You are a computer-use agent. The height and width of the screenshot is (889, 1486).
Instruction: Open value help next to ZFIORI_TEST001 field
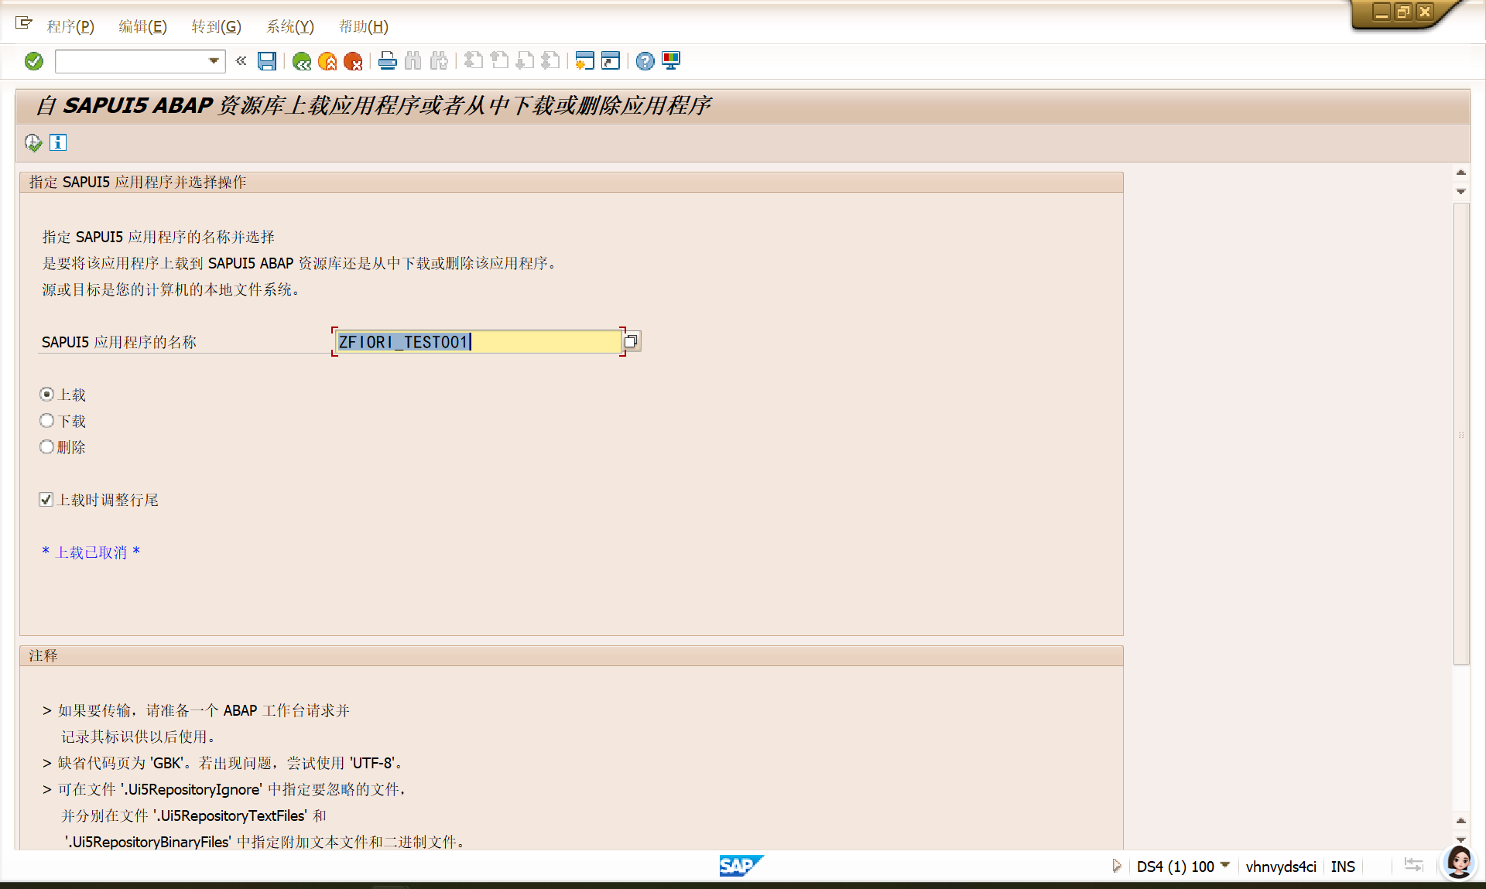[x=632, y=341]
